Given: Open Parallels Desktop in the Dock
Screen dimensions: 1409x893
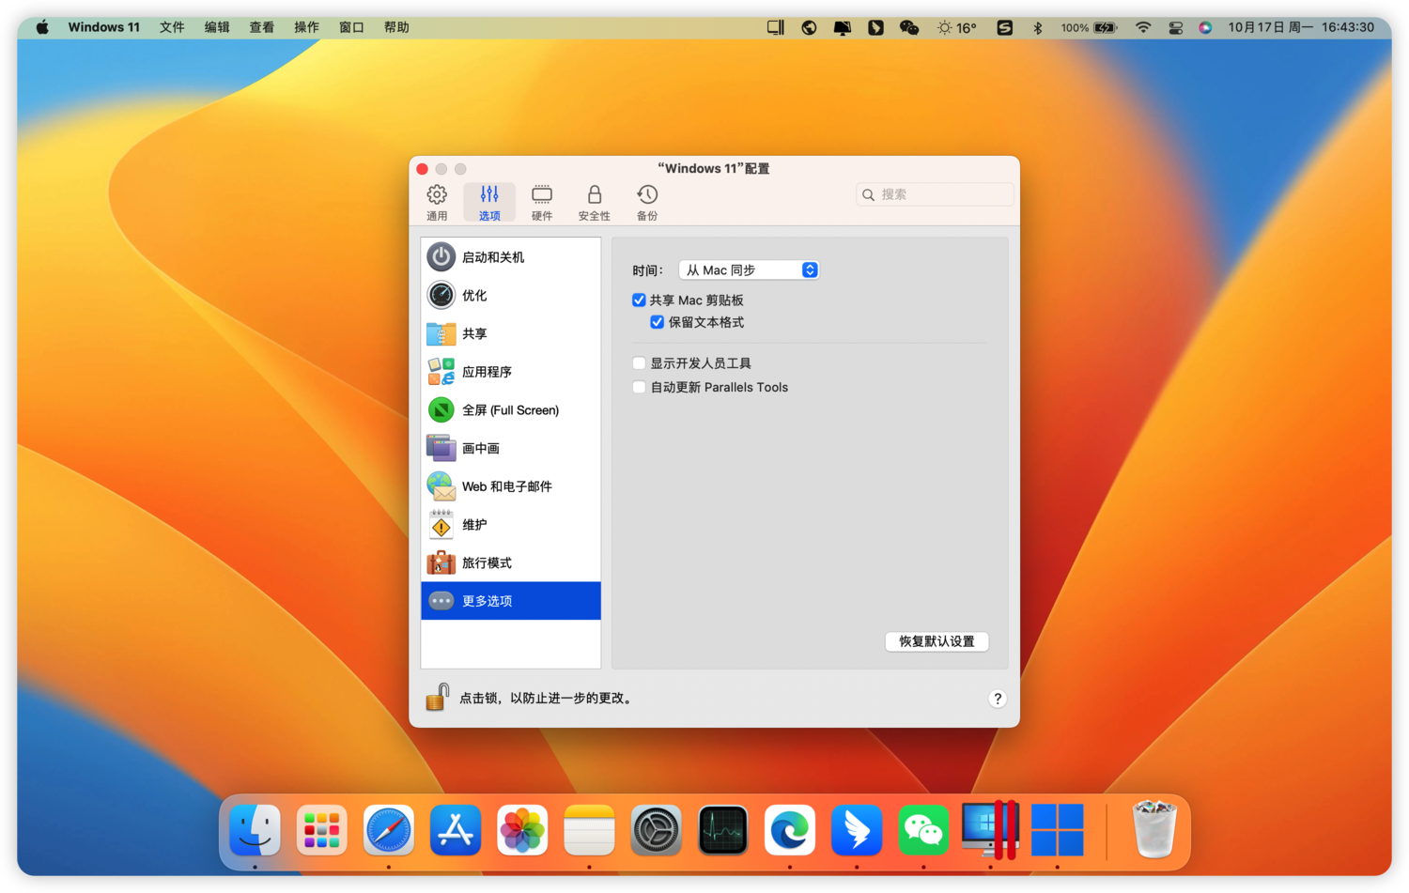Looking at the screenshot, I should tap(990, 830).
